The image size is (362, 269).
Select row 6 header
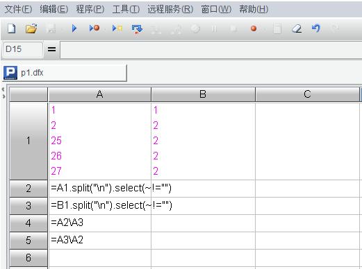point(28,258)
